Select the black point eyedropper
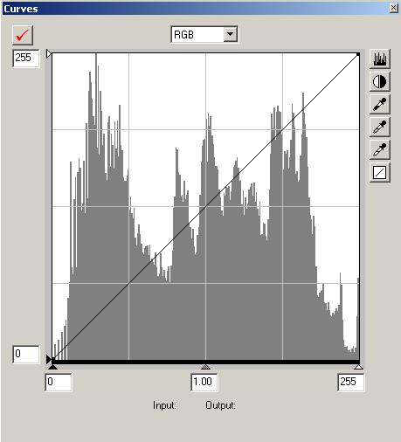Image resolution: width=401 pixels, height=442 pixels. coord(380,104)
